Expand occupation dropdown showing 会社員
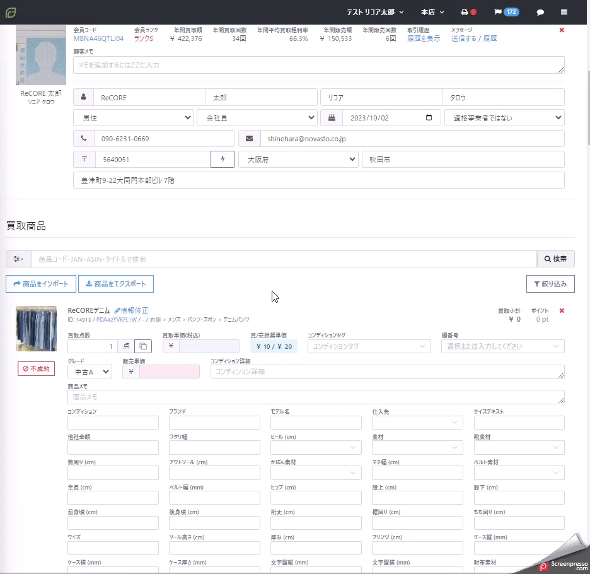 point(257,118)
